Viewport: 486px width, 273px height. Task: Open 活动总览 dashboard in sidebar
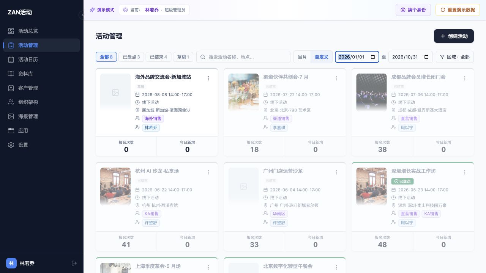click(41, 31)
